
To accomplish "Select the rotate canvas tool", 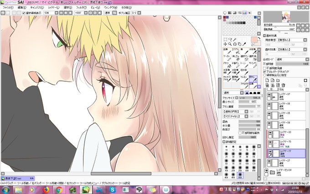I will [235, 44].
